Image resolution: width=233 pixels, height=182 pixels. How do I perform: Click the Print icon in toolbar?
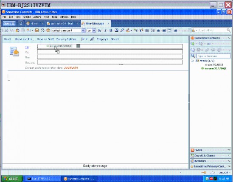[42, 31]
